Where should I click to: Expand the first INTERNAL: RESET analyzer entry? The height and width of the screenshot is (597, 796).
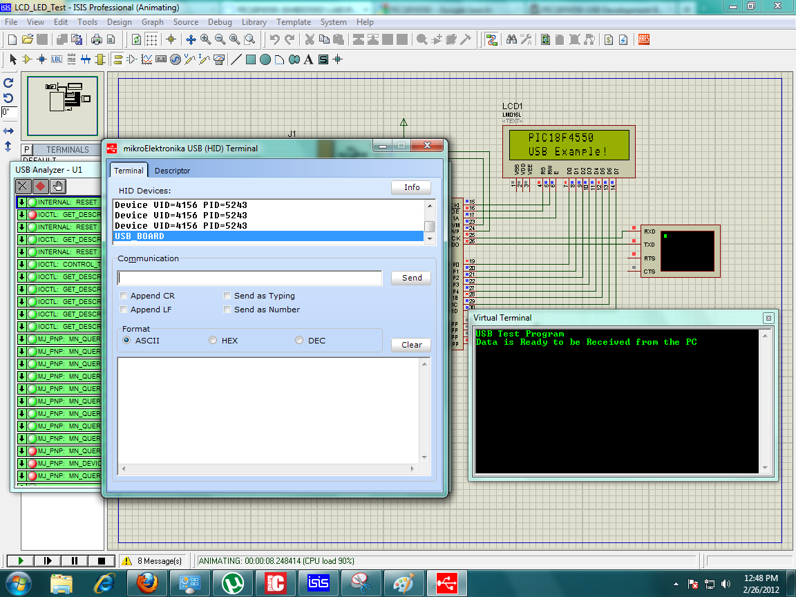click(x=22, y=202)
